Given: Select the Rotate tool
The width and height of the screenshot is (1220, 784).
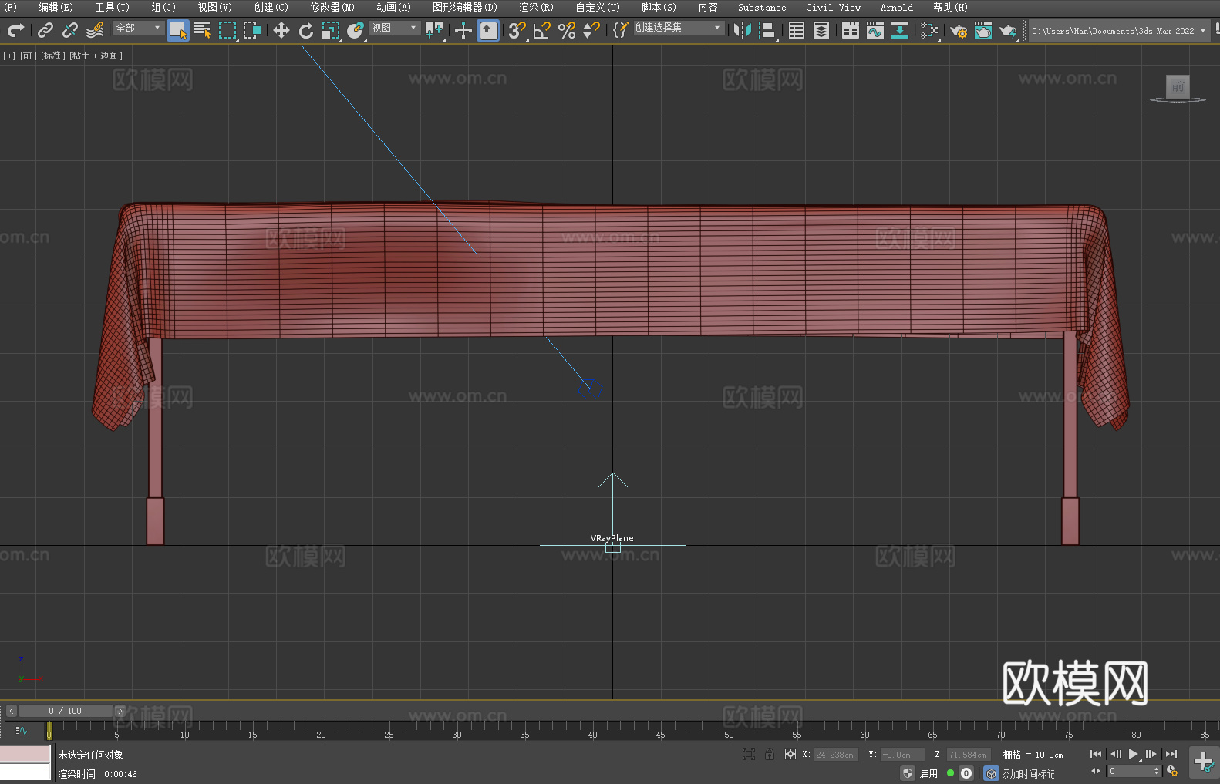Looking at the screenshot, I should click(x=306, y=30).
